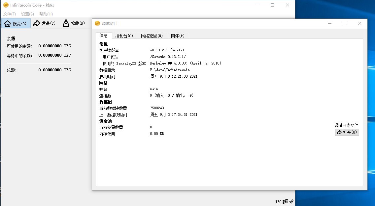Click the 当前交易数量 value 0
Image resolution: width=375 pixels, height=206 pixels.
(151, 127)
